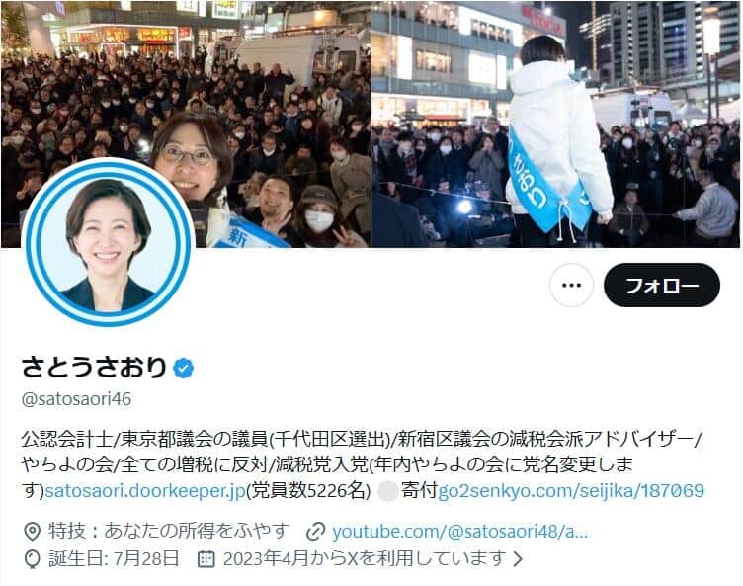Click the grey circle emoji before 寄付
The image size is (743, 586).
click(x=388, y=491)
